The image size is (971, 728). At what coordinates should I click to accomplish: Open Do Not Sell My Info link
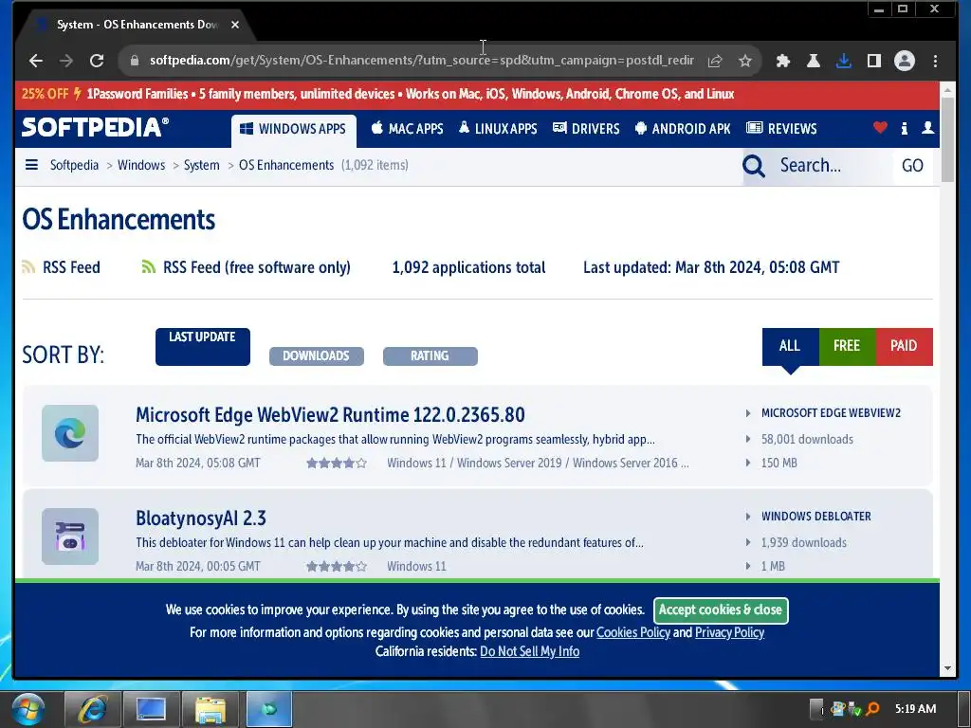tap(529, 652)
